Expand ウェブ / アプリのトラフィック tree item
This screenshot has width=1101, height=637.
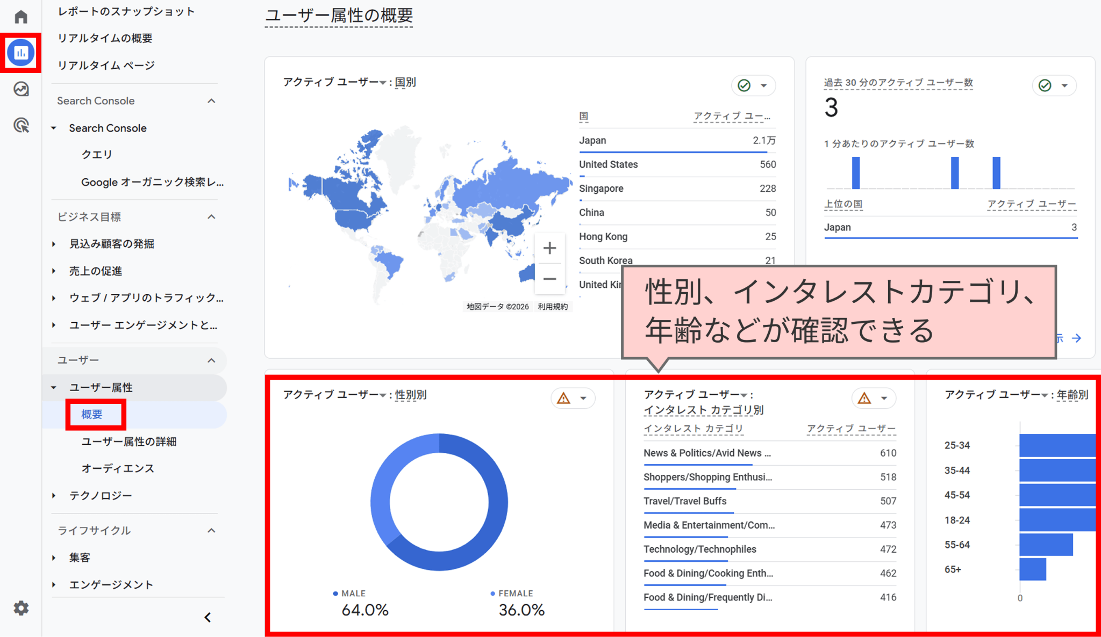point(54,298)
